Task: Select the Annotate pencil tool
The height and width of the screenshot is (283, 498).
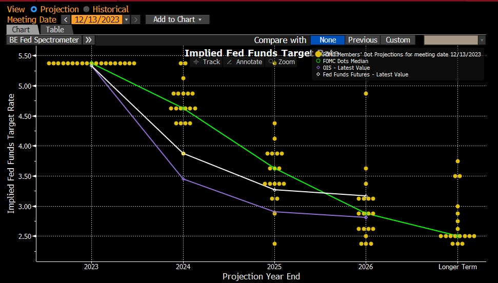Action: coord(245,62)
